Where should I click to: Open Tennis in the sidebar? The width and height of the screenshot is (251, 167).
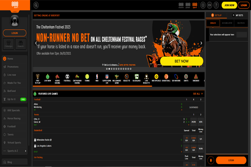15,134
